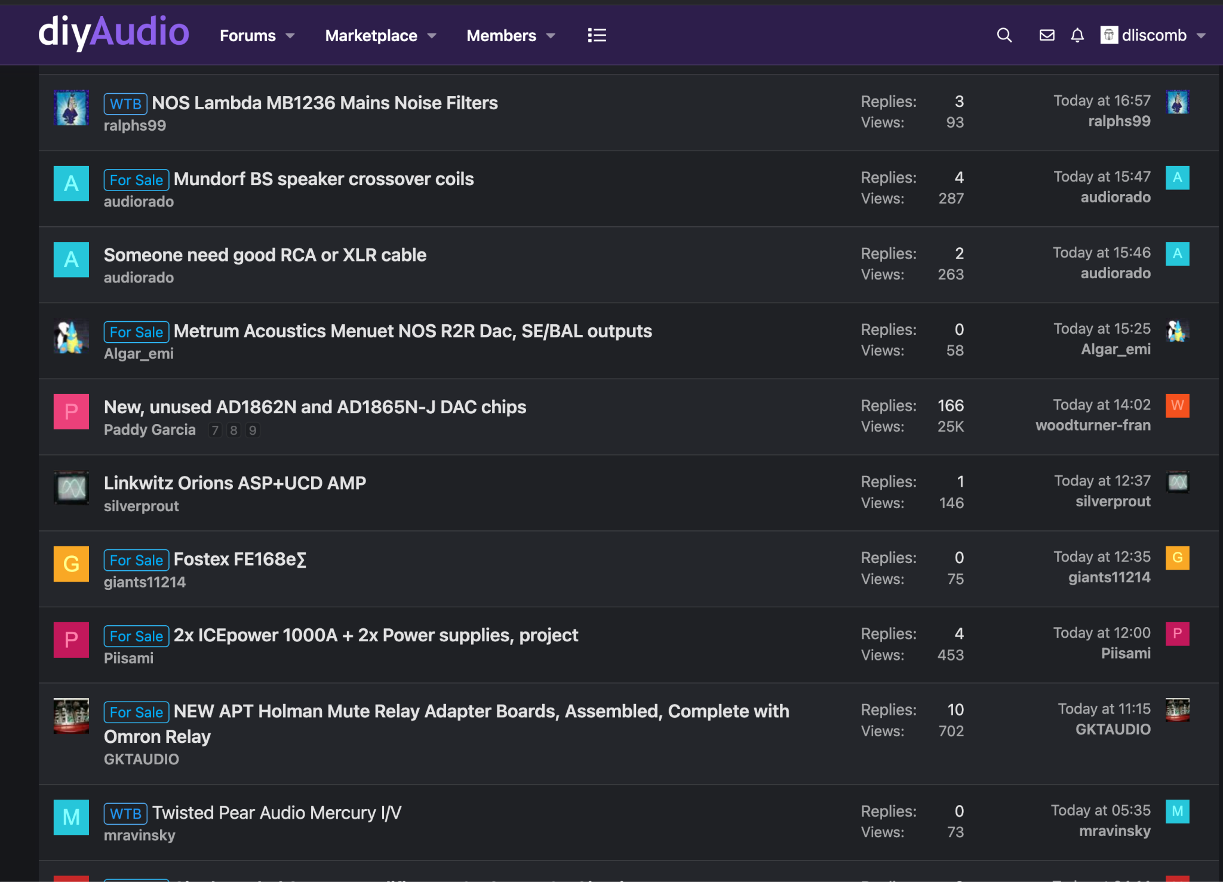The image size is (1223, 882).
Task: Open Fostex FE168eΣ thread
Action: [x=239, y=559]
